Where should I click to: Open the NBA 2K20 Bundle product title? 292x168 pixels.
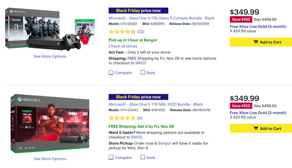point(156,104)
